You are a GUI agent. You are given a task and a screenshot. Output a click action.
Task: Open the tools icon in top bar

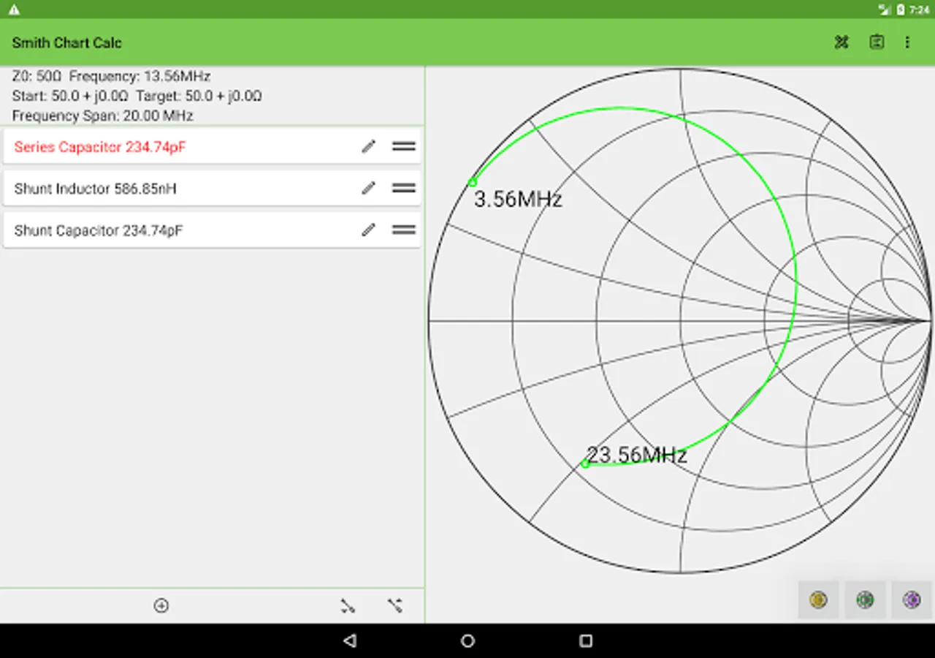(x=841, y=42)
